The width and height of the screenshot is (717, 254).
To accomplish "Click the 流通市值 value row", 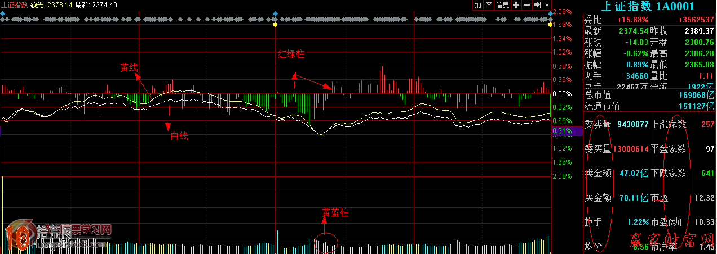I will [x=649, y=106].
